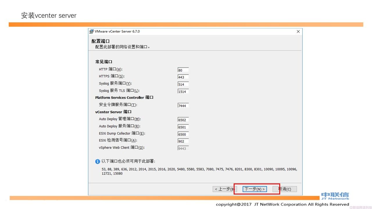Select the Syslog TLS port field 1514
The width and height of the screenshot is (372, 209).
pos(183,91)
